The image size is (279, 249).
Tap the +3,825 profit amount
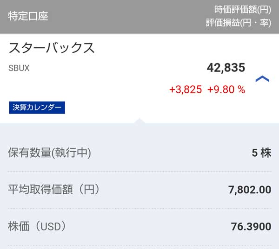(x=186, y=89)
